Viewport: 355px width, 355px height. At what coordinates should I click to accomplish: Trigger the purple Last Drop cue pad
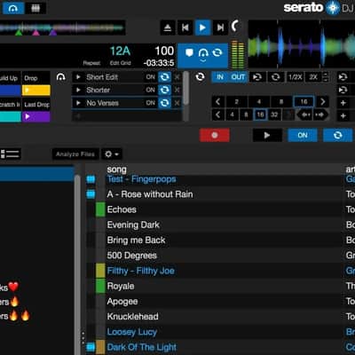[36, 116]
